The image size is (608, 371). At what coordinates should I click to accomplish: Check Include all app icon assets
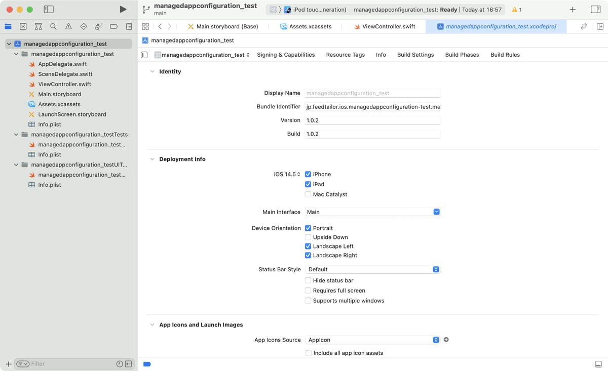point(308,353)
